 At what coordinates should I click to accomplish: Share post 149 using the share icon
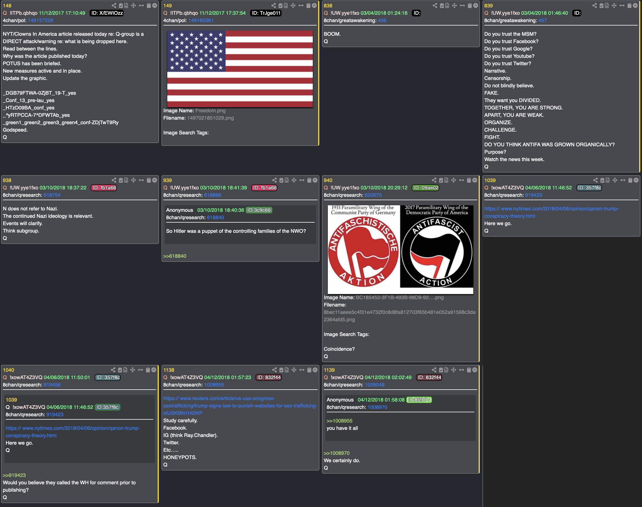coord(274,5)
